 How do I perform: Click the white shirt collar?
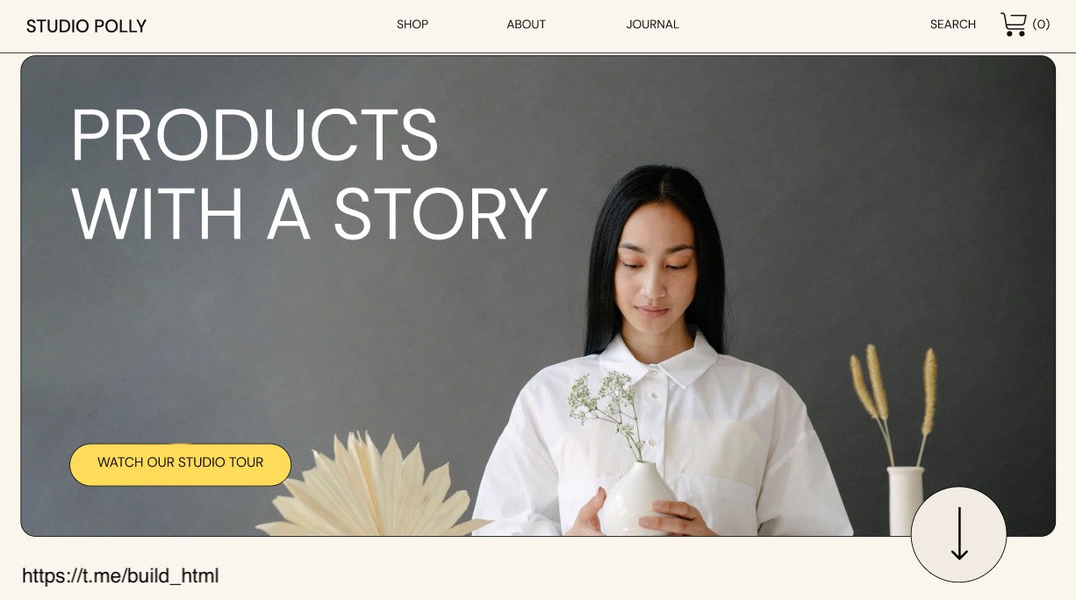coord(660,360)
